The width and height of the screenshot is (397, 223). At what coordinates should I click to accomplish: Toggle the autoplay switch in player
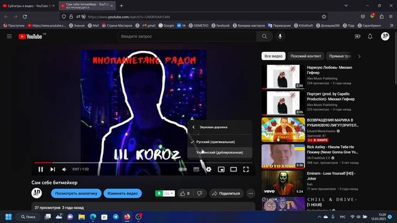tap(183, 169)
